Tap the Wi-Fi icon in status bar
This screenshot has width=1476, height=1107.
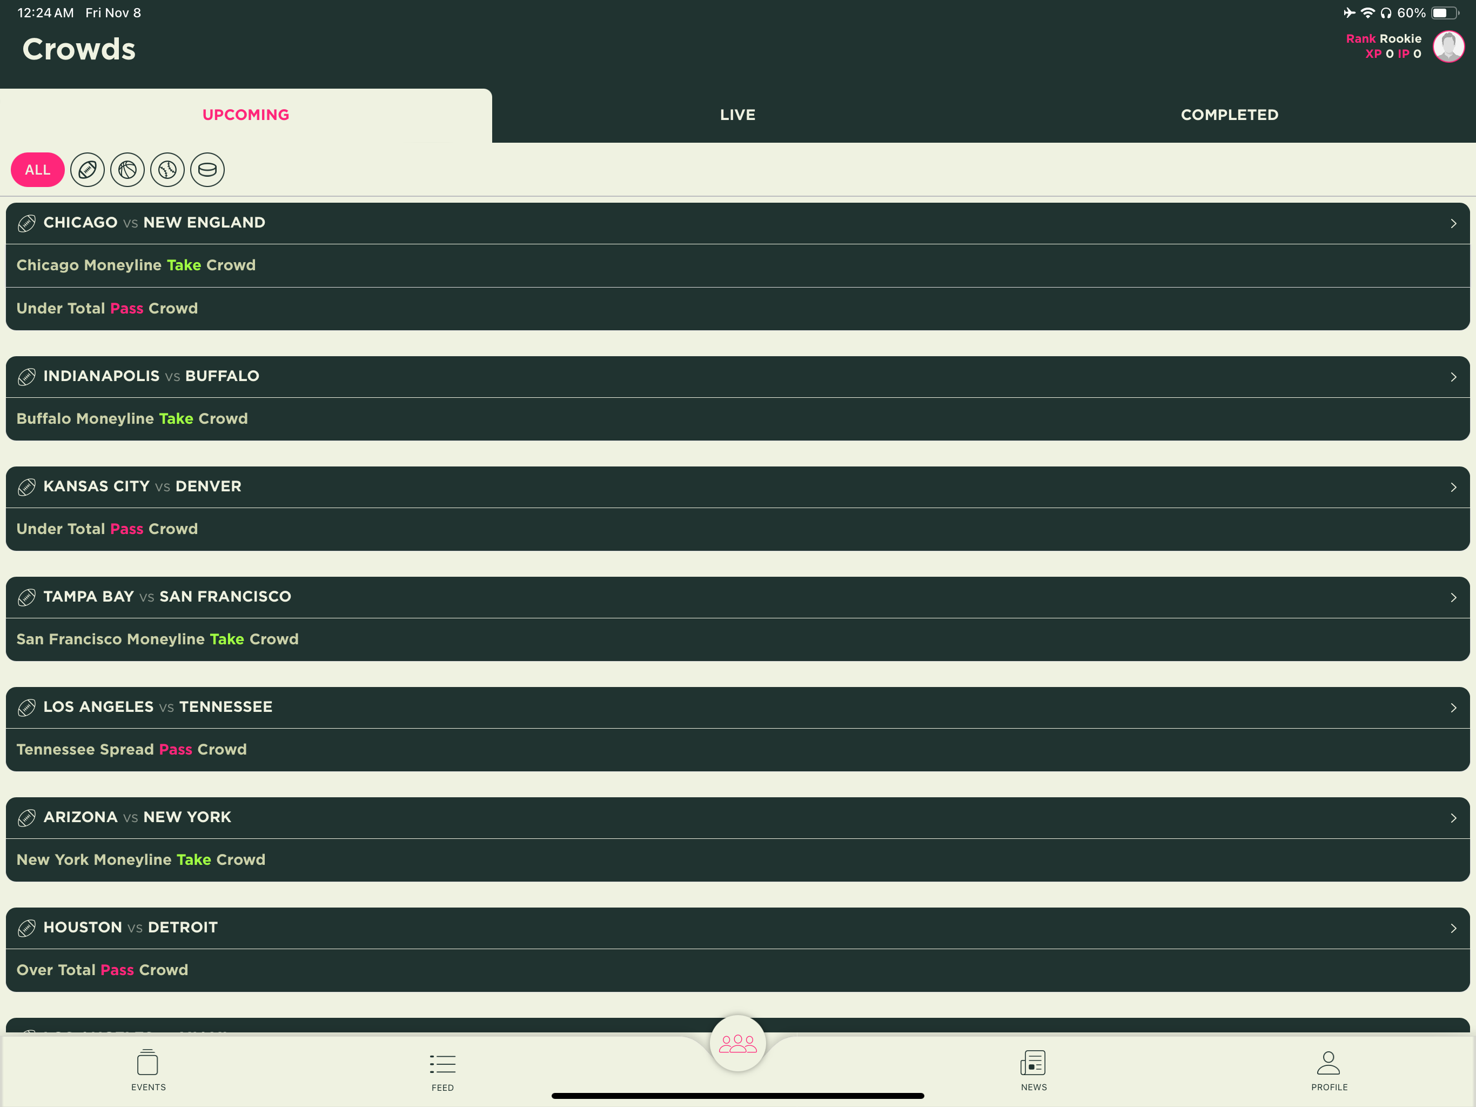coord(1367,12)
